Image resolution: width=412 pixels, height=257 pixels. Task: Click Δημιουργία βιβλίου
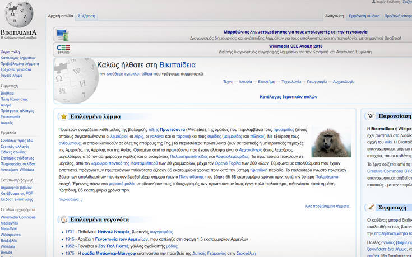[x=16, y=188]
